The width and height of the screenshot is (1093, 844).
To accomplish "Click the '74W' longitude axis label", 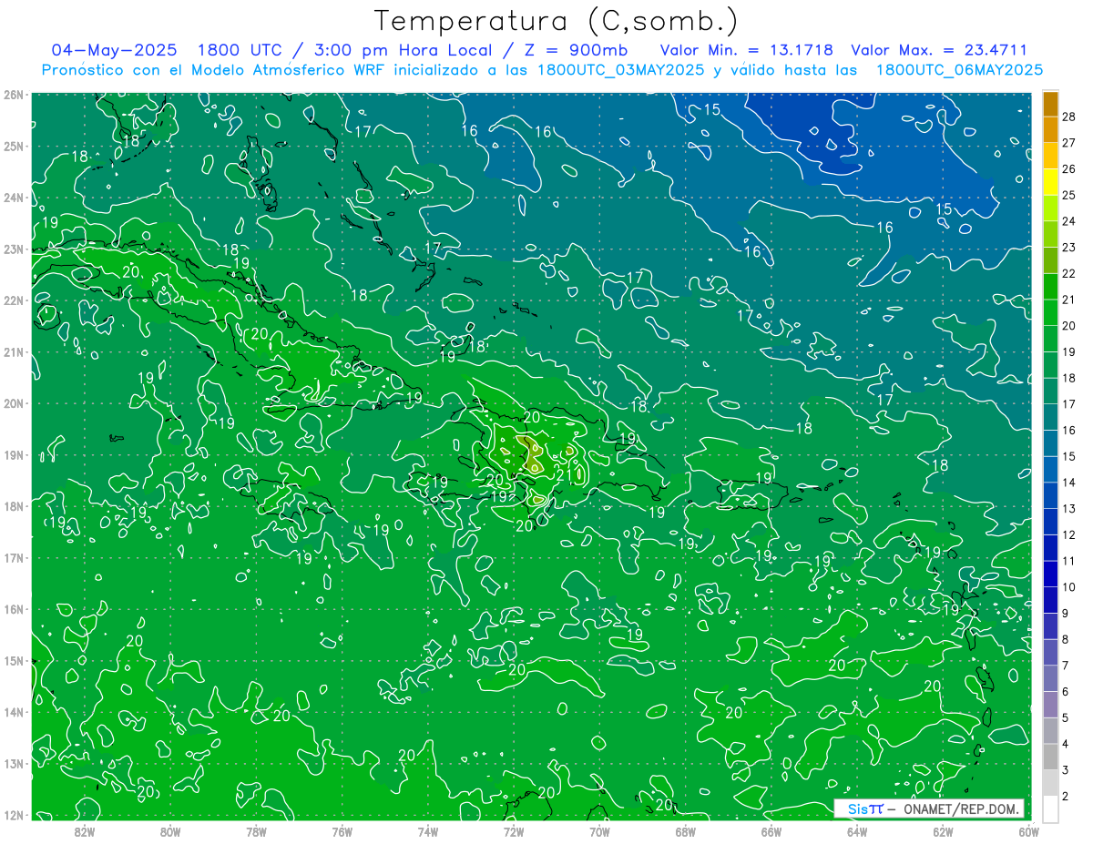I will click(428, 830).
